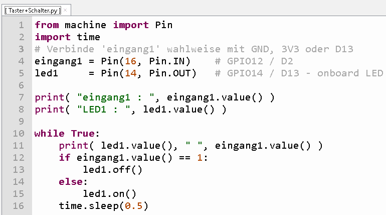386x215 pixels.
Task: Click on led1.on() call
Action: pyautogui.click(x=110, y=193)
